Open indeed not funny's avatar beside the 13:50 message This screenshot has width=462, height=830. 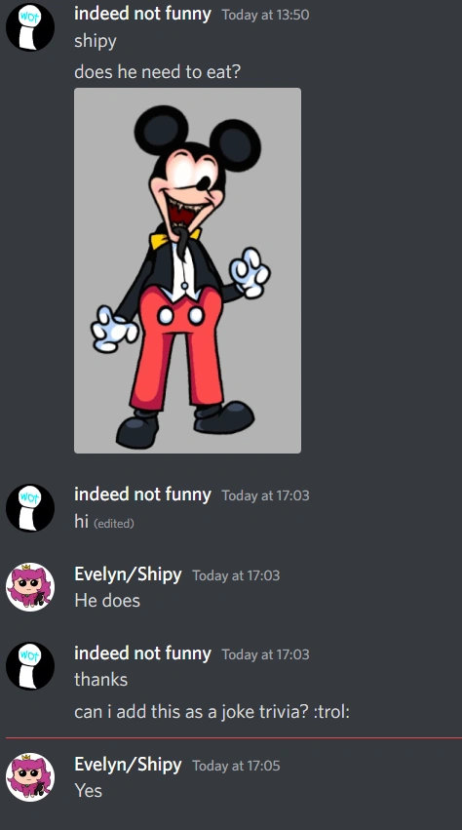30,26
